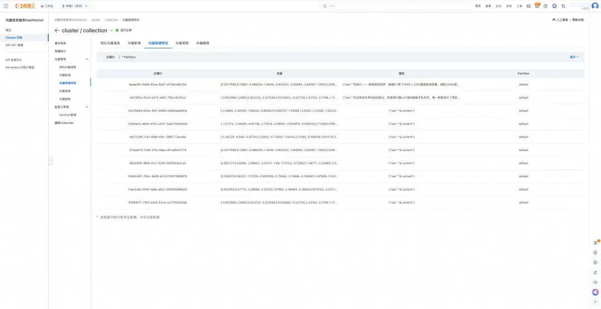Open 向量新增 in the side submenu
The image size is (601, 309).
pos(65,75)
